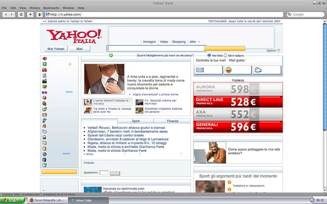Open the Edit menu

[x=13, y=8]
